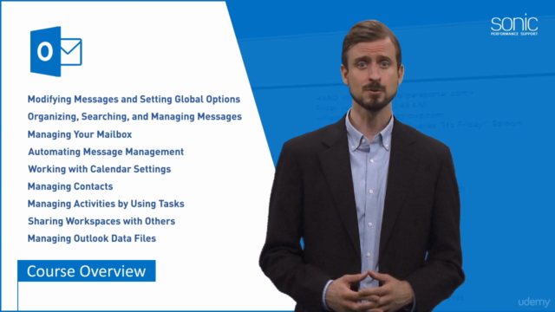
Task: Pick Managing Activities by Using Tasks
Action: pyautogui.click(x=106, y=204)
